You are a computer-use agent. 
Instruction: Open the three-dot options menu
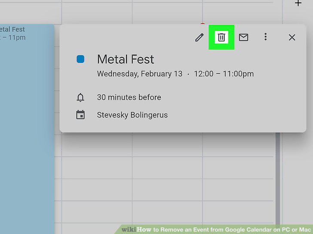[266, 37]
